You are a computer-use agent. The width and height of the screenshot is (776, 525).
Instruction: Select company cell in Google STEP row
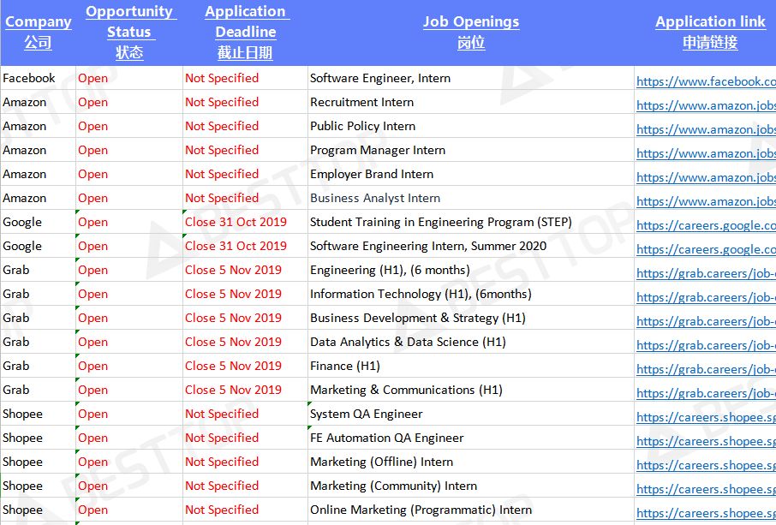(x=38, y=222)
